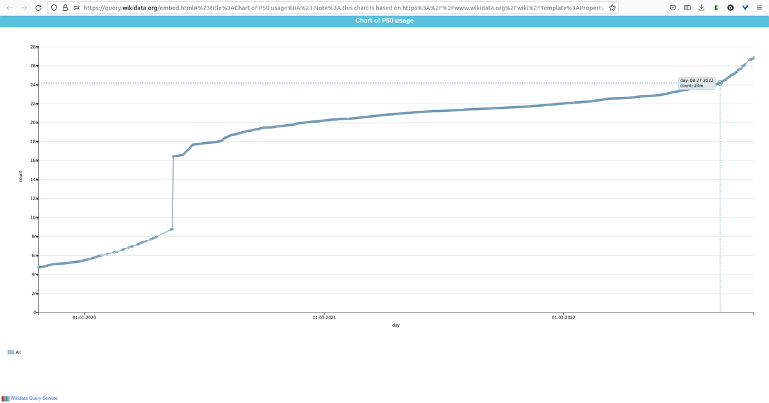This screenshot has width=769, height=403.
Task: Reload the current page
Action: [x=38, y=8]
